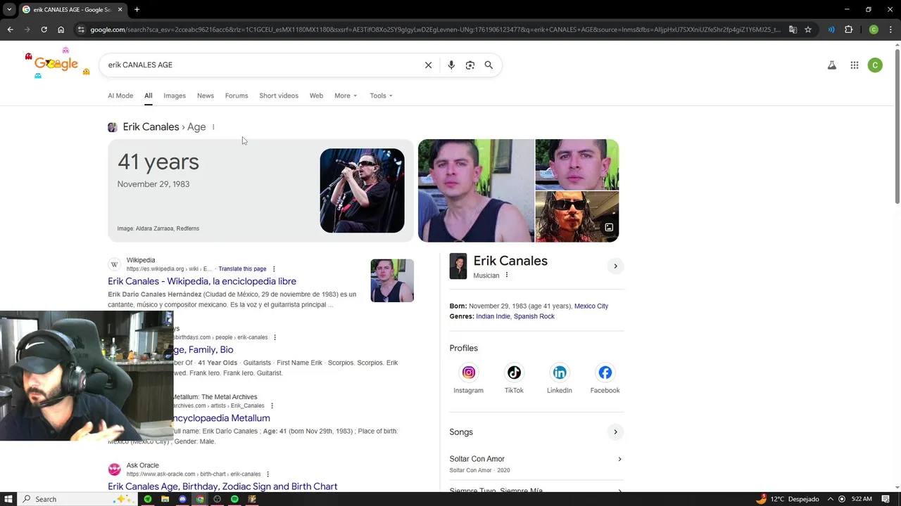901x506 pixels.
Task: Show hidden system tray icons
Action: click(x=830, y=499)
